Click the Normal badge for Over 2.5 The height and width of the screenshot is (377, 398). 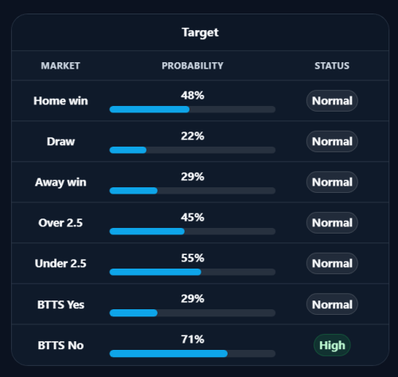pyautogui.click(x=332, y=222)
